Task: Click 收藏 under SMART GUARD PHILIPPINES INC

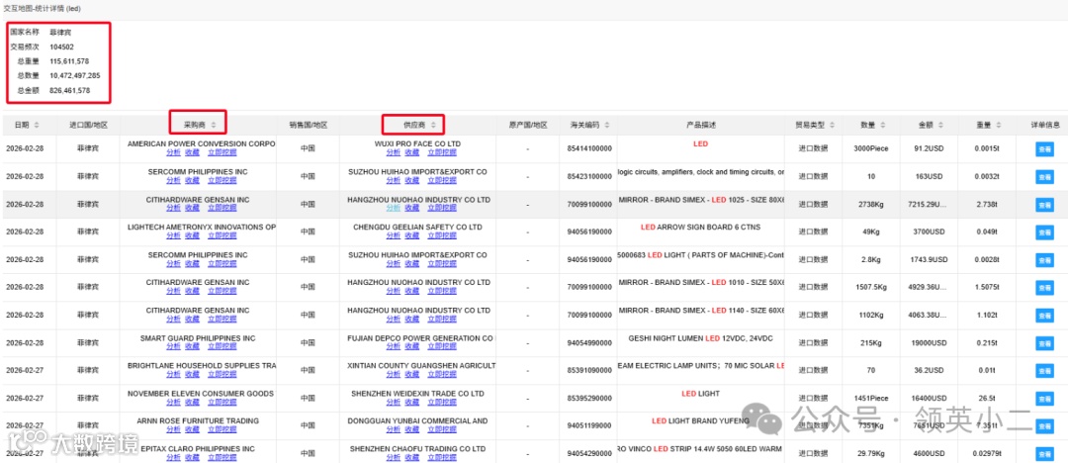Action: [192, 346]
